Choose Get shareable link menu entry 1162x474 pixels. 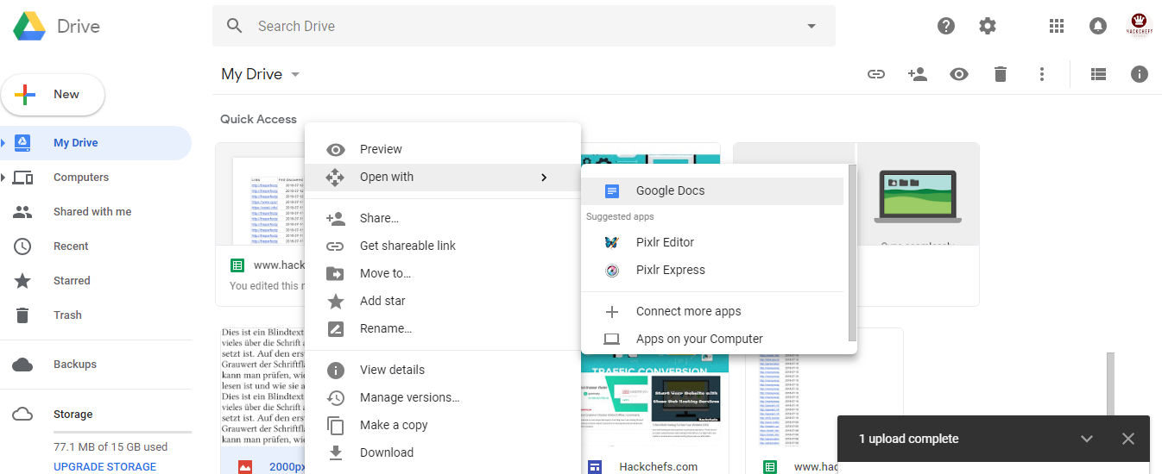pos(443,246)
